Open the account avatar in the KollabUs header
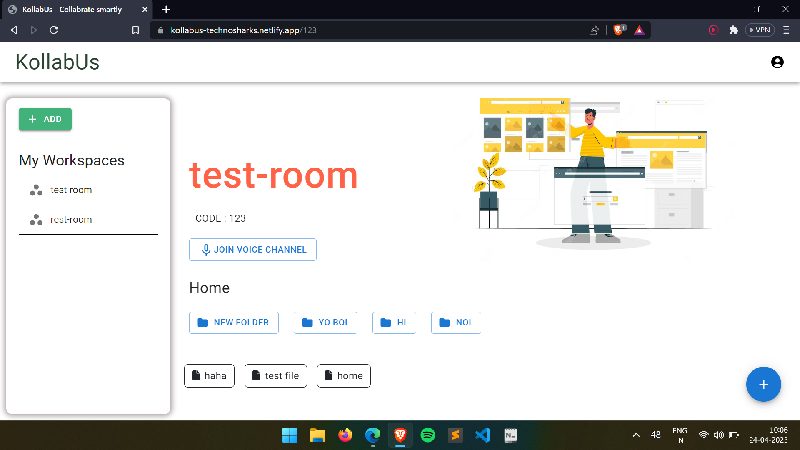Viewport: 800px width, 450px height. [777, 62]
